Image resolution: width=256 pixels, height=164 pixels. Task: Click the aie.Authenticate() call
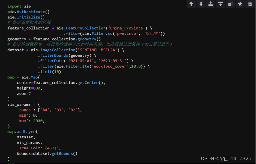point(28,12)
